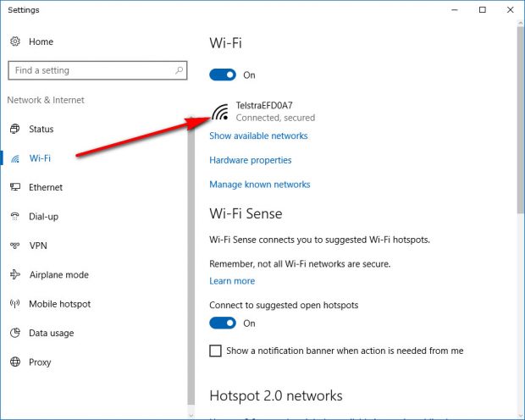Click the Data usage chart icon
This screenshot has height=420, width=525.
[14, 333]
